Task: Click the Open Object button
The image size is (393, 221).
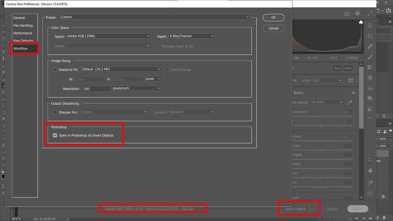Action: pos(295,209)
